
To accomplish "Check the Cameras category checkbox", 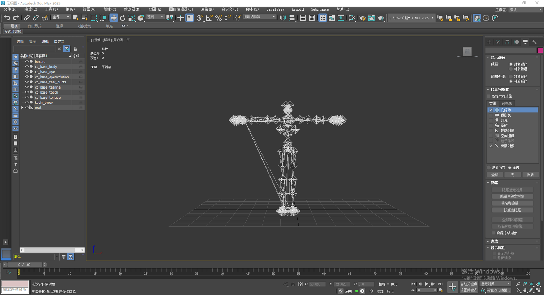I will point(491,115).
